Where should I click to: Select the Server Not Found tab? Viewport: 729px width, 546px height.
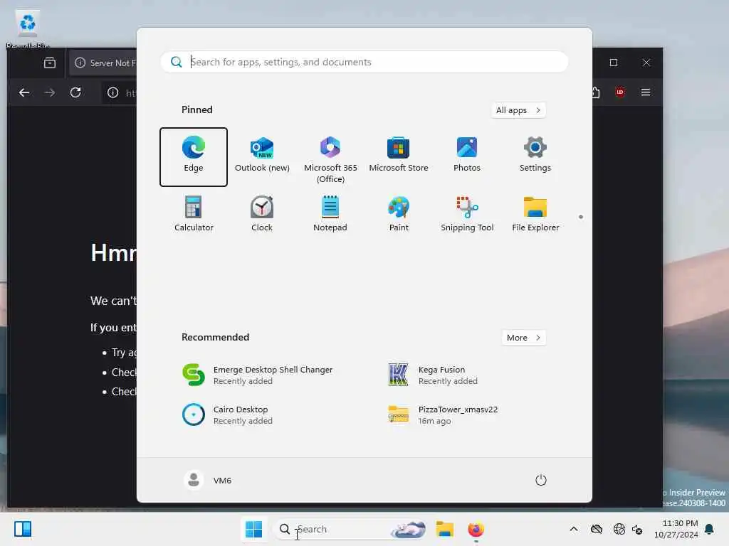(x=104, y=63)
